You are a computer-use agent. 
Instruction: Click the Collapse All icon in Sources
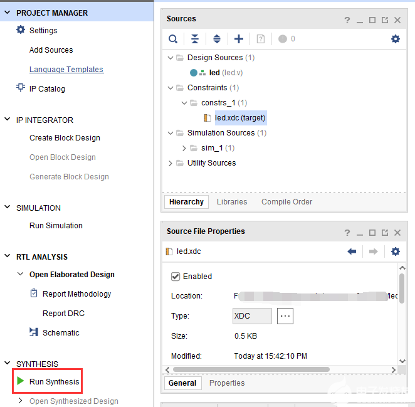click(x=195, y=39)
